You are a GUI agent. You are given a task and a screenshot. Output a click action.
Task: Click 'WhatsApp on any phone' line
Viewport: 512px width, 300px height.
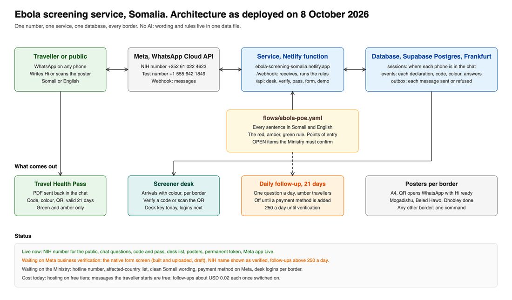(61, 66)
